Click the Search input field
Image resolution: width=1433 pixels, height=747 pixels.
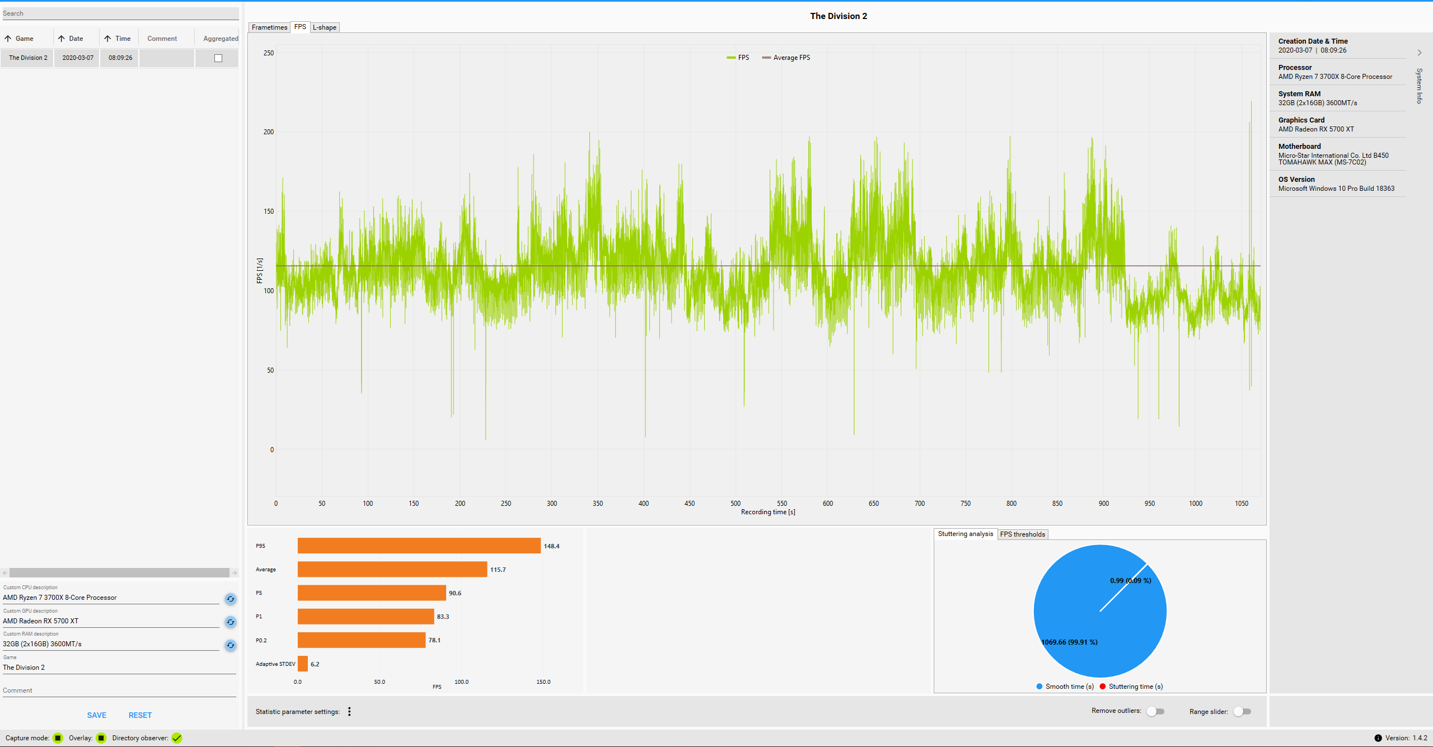pyautogui.click(x=119, y=13)
